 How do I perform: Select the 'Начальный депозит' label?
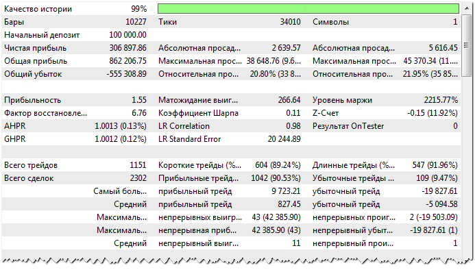point(42,35)
